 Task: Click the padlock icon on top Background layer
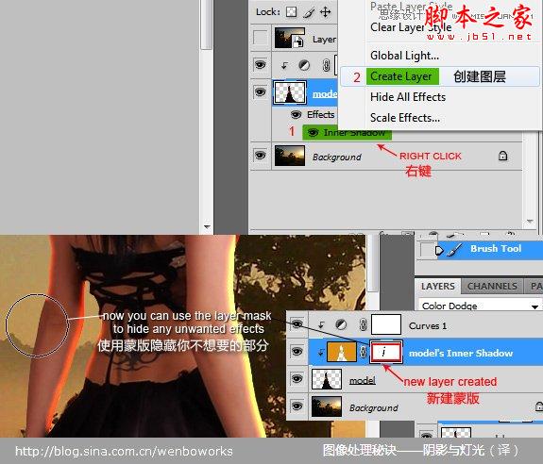point(502,156)
